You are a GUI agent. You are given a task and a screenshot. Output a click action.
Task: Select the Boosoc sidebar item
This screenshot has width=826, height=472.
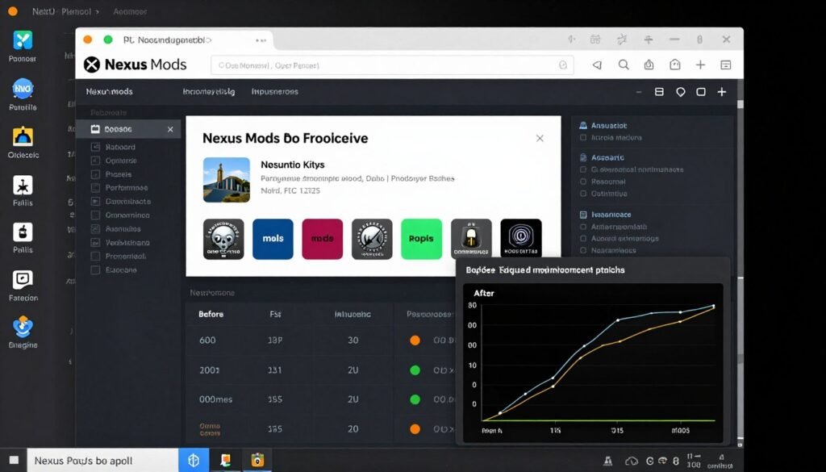[x=128, y=129]
